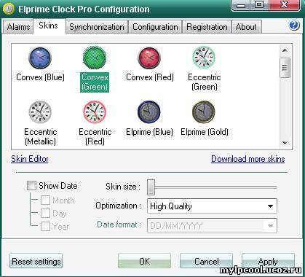Choose the Eccentric (Metallic) clock skin icon
Image resolution: width=305 pixels, height=277 pixels.
(x=40, y=112)
